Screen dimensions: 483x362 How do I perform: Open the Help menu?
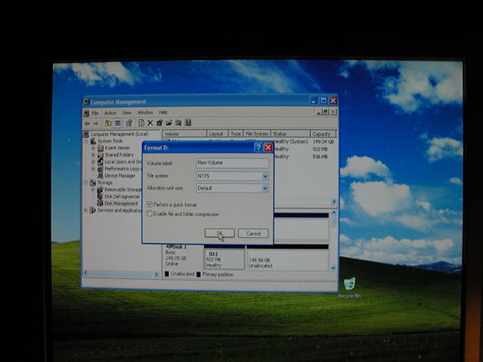163,113
